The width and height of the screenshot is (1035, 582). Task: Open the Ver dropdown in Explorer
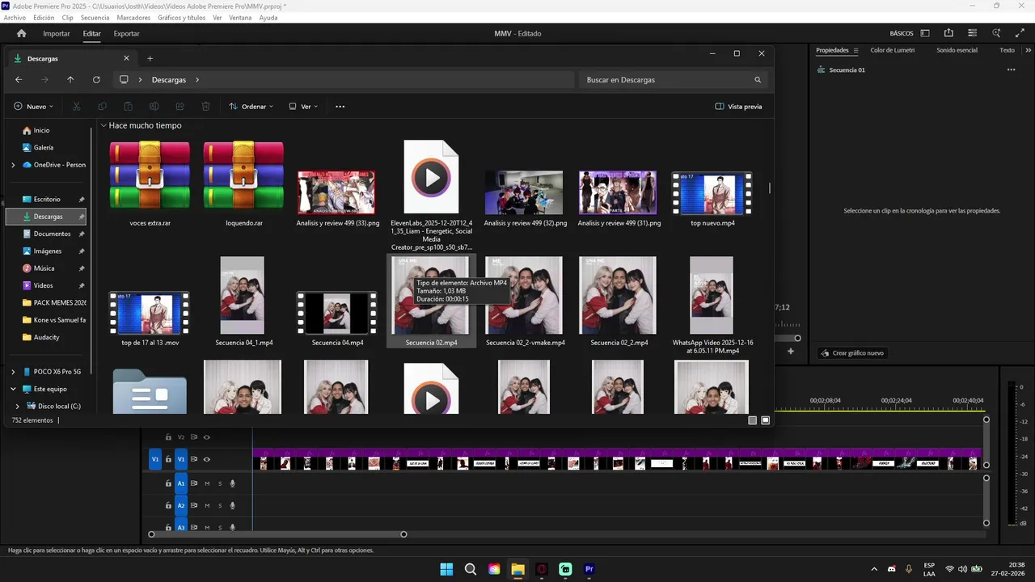click(x=303, y=107)
